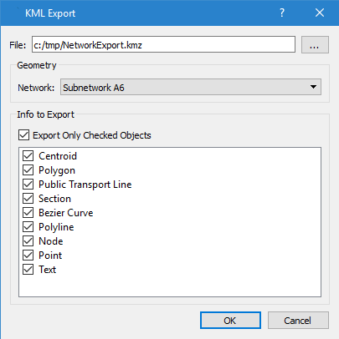
Task: Uncheck the Polyline checkbox
Action: tap(28, 227)
